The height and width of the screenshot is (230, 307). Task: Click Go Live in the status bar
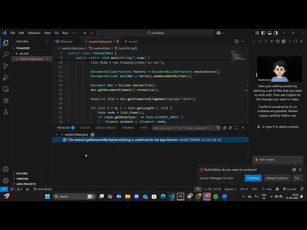[290, 189]
